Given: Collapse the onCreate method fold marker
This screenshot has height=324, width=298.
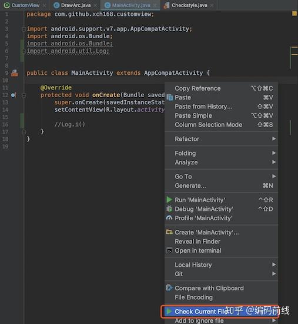Looking at the screenshot, I should tap(24, 95).
